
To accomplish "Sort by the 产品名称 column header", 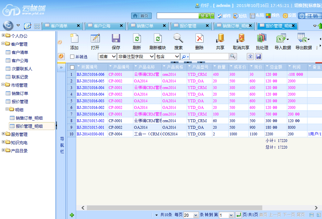I will pos(147,67).
